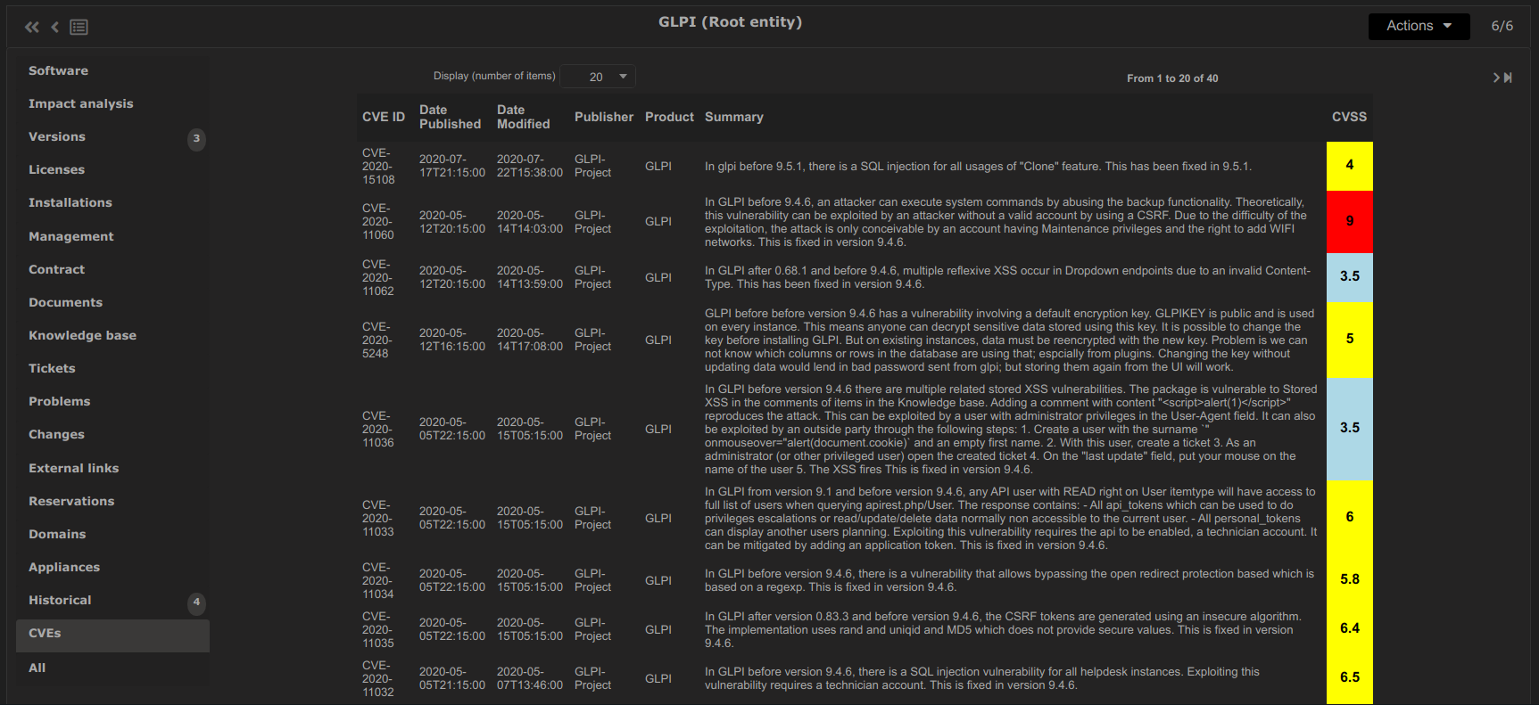Screen dimensions: 1539x705
Task: Click the yellow CVSS 5 score cell
Action: pyautogui.click(x=1349, y=340)
